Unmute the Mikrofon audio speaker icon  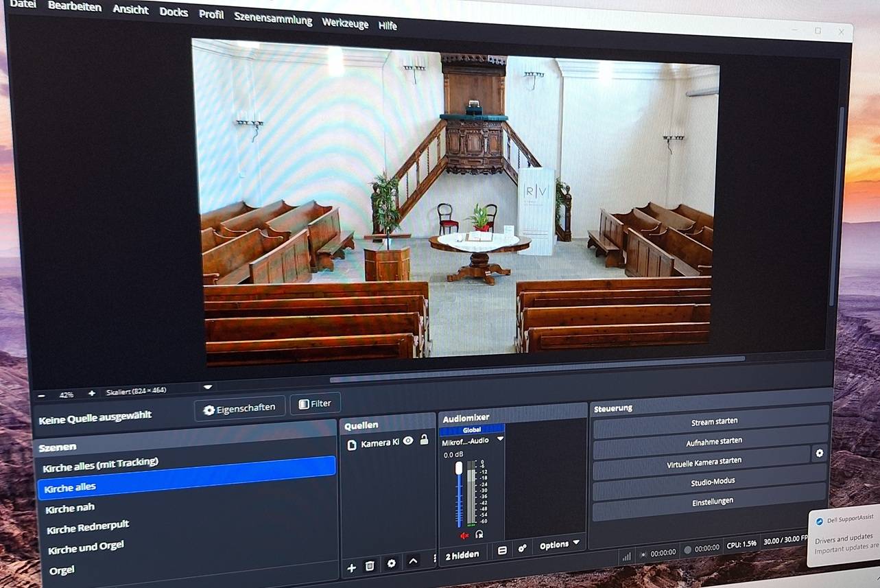point(464,535)
